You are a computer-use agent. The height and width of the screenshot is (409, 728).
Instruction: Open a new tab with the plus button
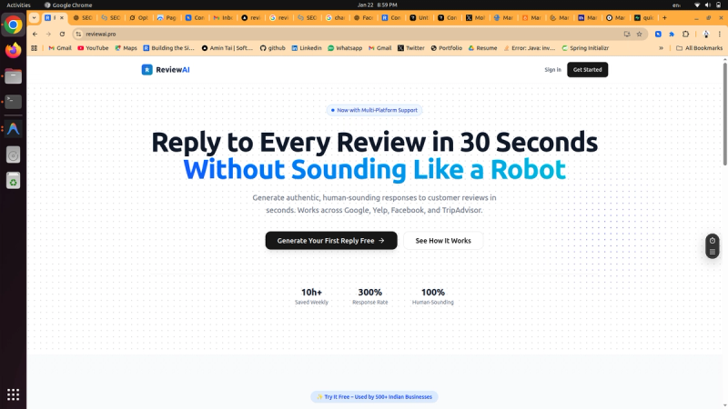[x=664, y=17]
